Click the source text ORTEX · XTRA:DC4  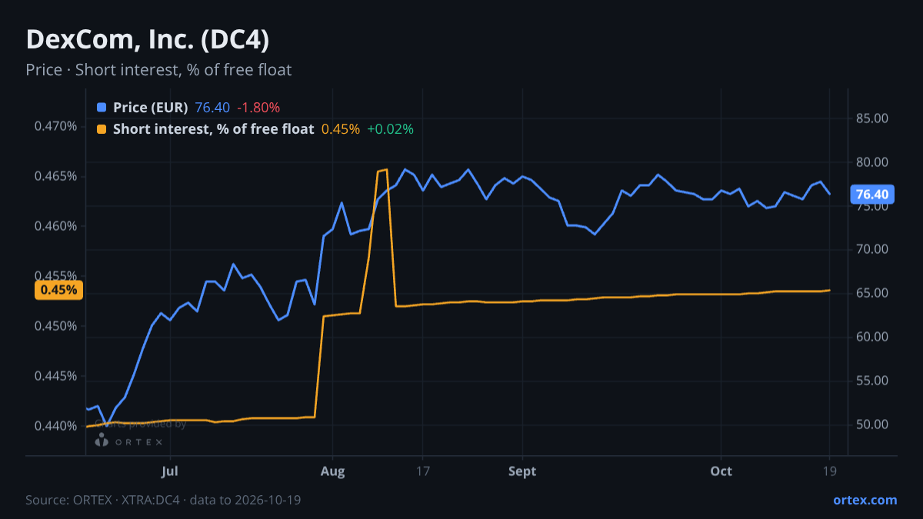tap(163, 500)
